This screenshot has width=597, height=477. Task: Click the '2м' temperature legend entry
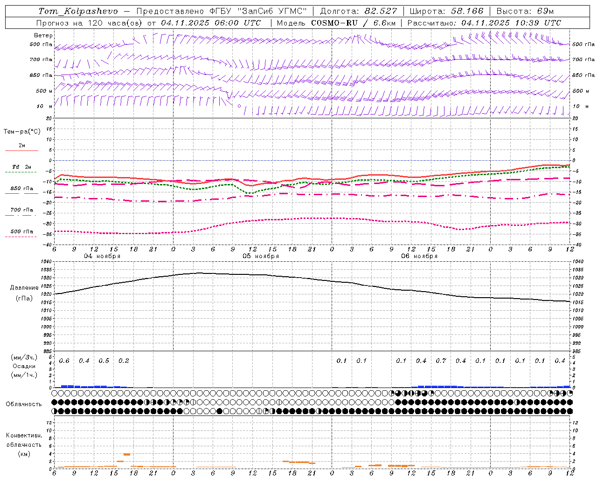22,146
